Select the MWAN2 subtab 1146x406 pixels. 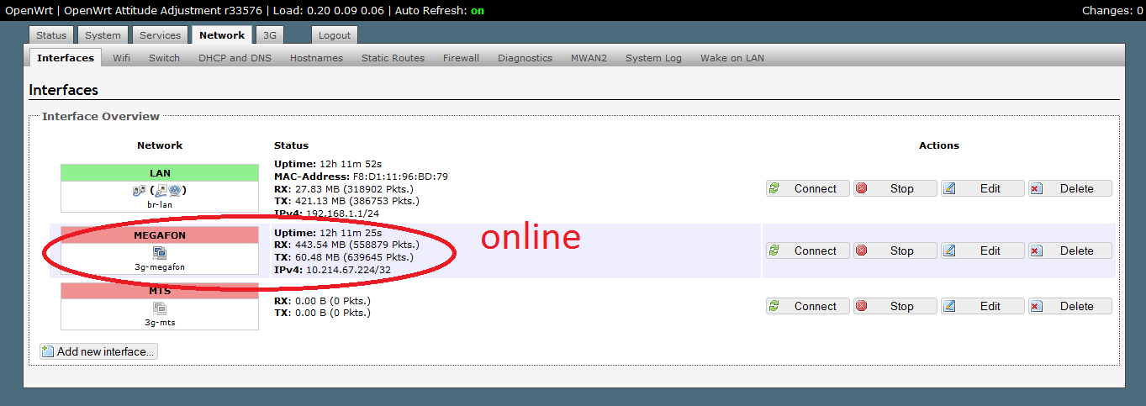pos(589,58)
